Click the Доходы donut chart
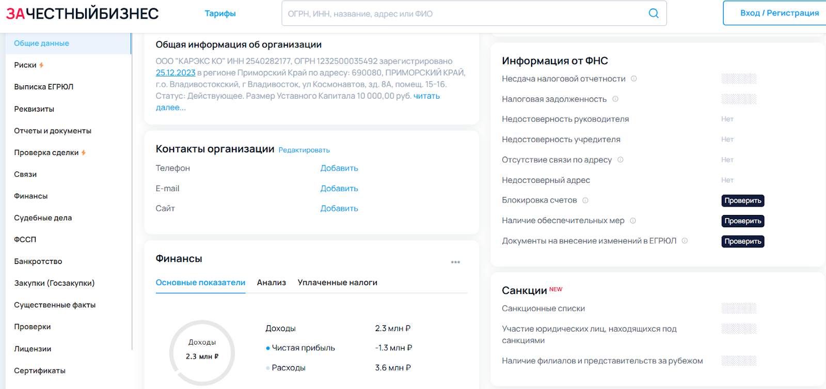This screenshot has height=389, width=826. tap(202, 353)
